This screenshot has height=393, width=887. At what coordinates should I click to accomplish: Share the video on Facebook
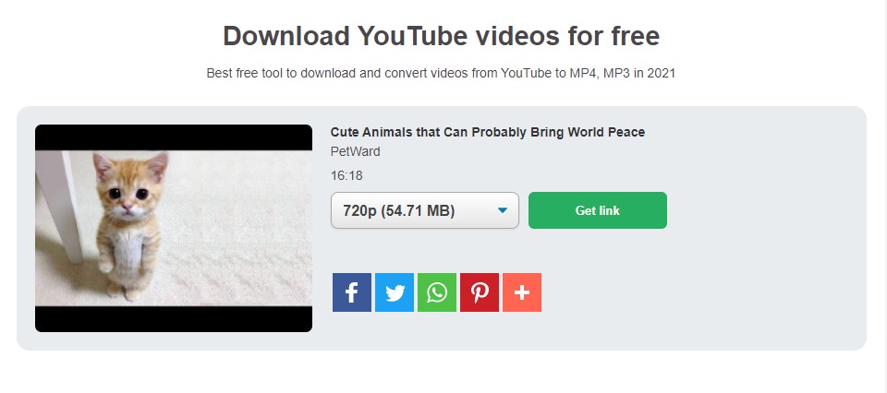point(352,292)
